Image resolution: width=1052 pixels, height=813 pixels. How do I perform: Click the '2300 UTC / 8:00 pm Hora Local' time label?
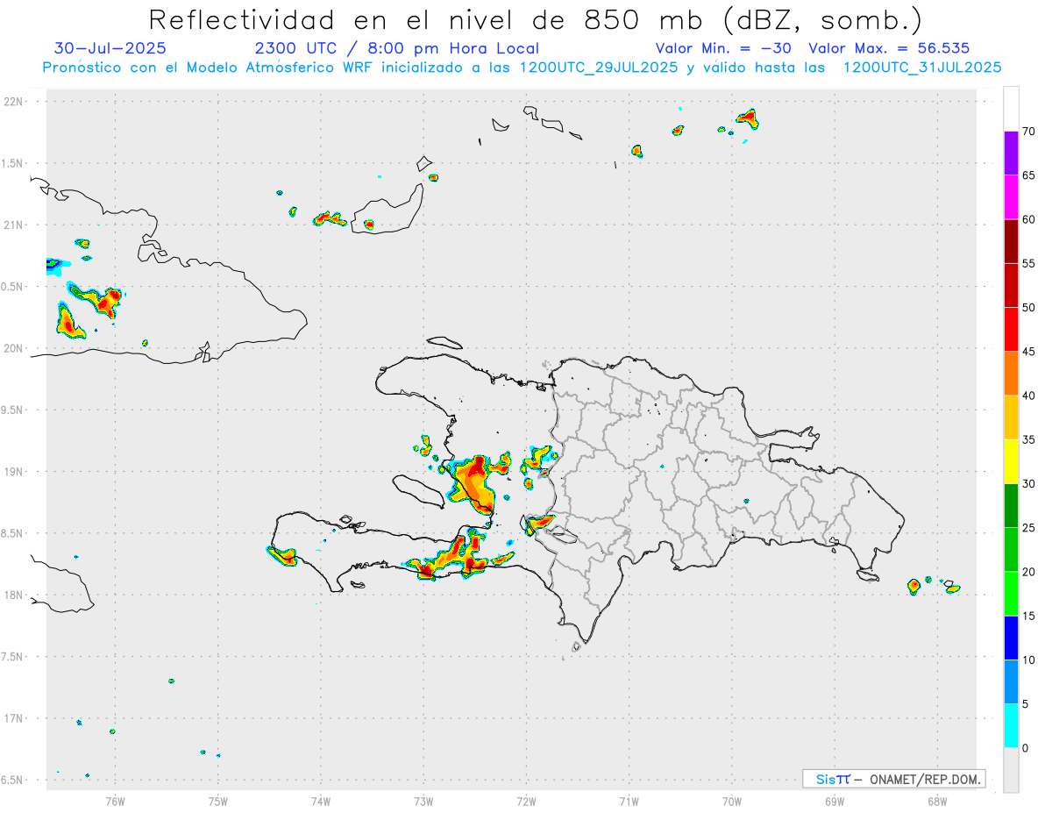pos(396,48)
